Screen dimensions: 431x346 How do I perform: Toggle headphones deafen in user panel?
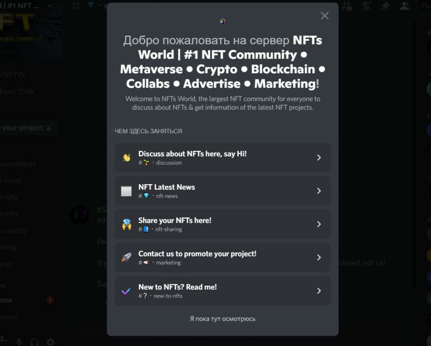35,342
